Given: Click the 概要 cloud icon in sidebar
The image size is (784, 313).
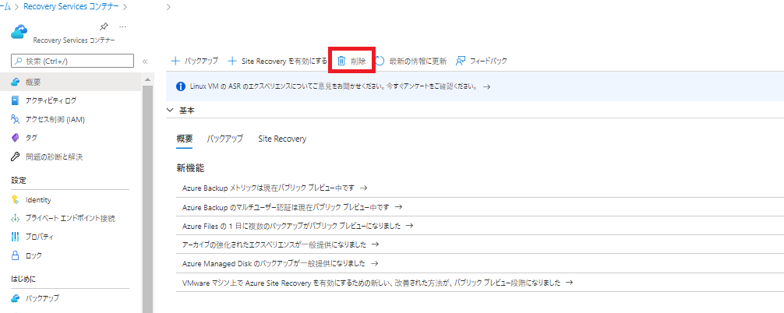Looking at the screenshot, I should click(16, 82).
